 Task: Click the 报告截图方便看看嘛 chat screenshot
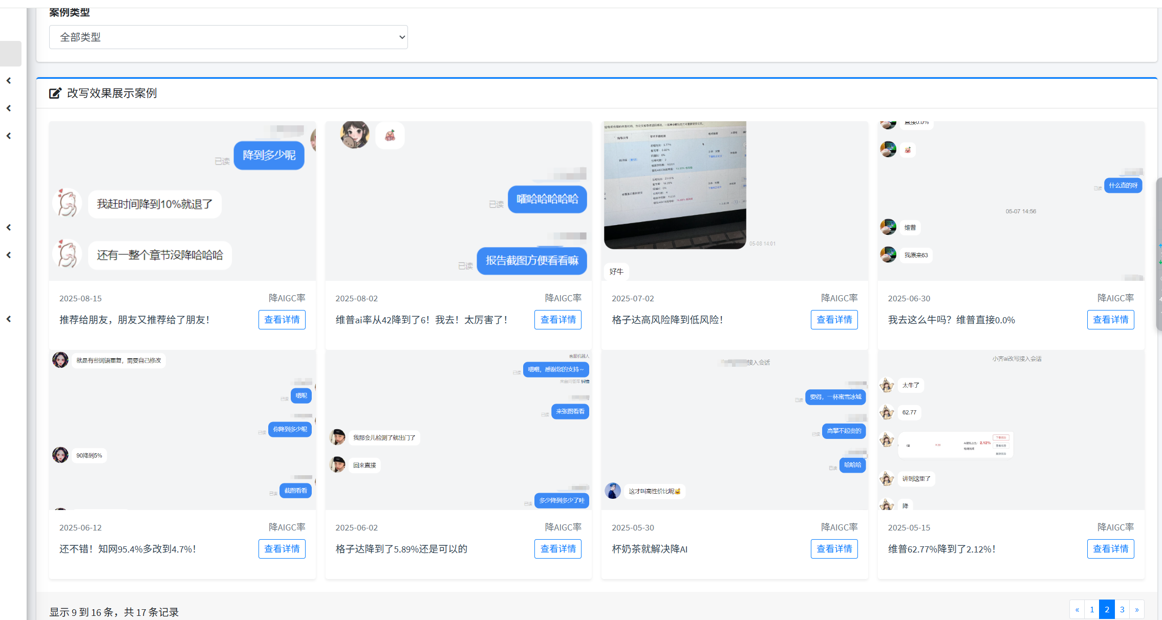(x=531, y=260)
